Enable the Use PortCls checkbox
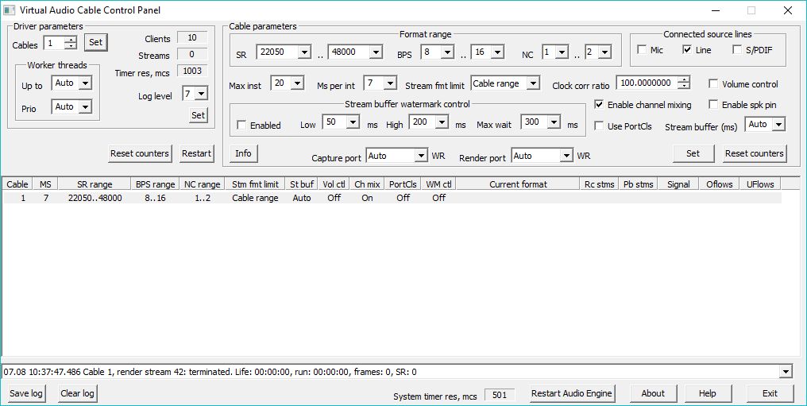This screenshot has height=406, width=807. coord(599,126)
